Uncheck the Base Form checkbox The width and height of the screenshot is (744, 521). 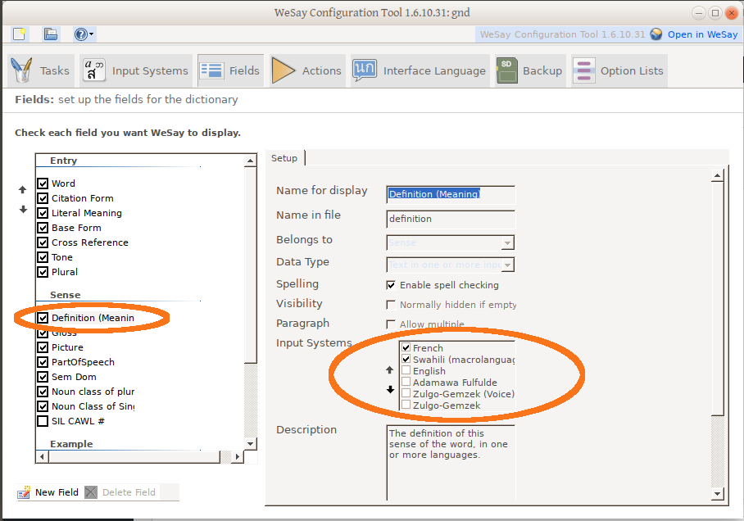[43, 227]
